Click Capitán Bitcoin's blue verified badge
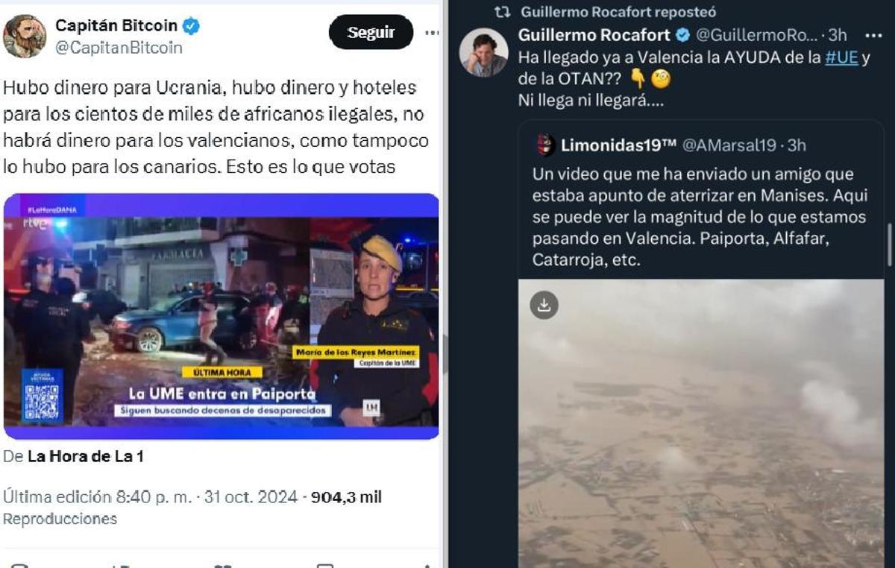Screen dimensions: 895x568 (192, 27)
